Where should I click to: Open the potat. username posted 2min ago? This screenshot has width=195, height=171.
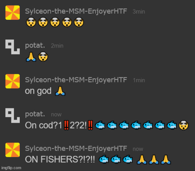click(x=35, y=46)
